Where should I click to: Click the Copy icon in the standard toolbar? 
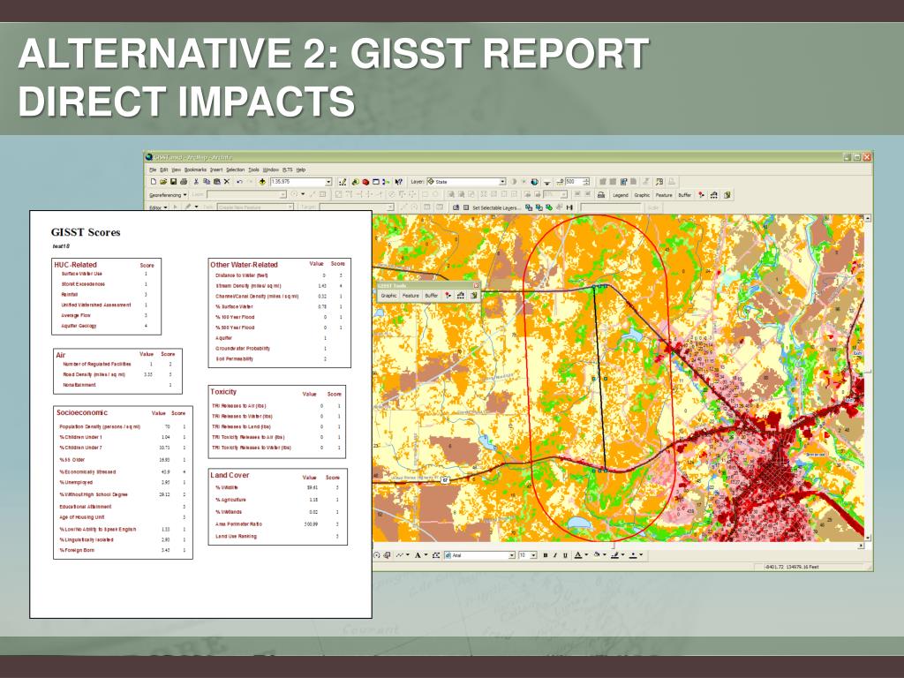click(207, 182)
